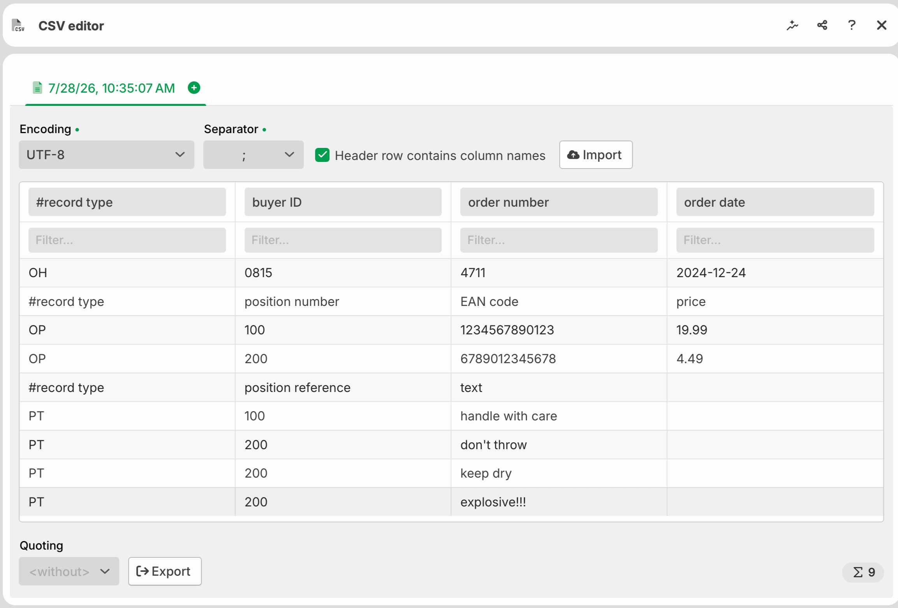
Task: Select the 6789012345678 cell
Action: [559, 359]
